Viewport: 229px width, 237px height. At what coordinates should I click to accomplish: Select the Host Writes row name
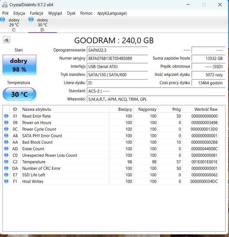[33, 181]
